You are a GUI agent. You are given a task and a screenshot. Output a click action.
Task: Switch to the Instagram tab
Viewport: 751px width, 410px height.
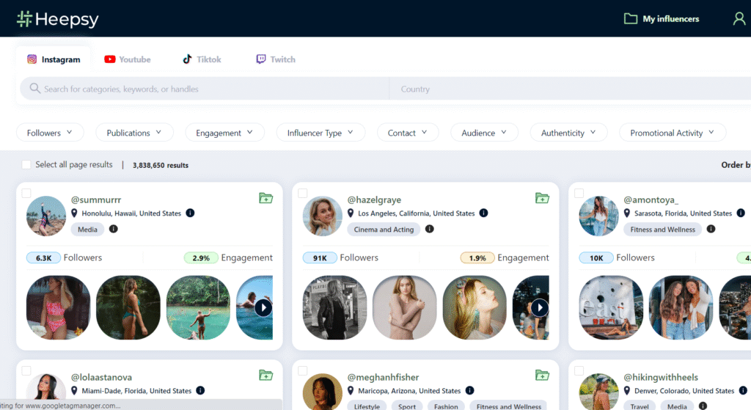(x=54, y=59)
